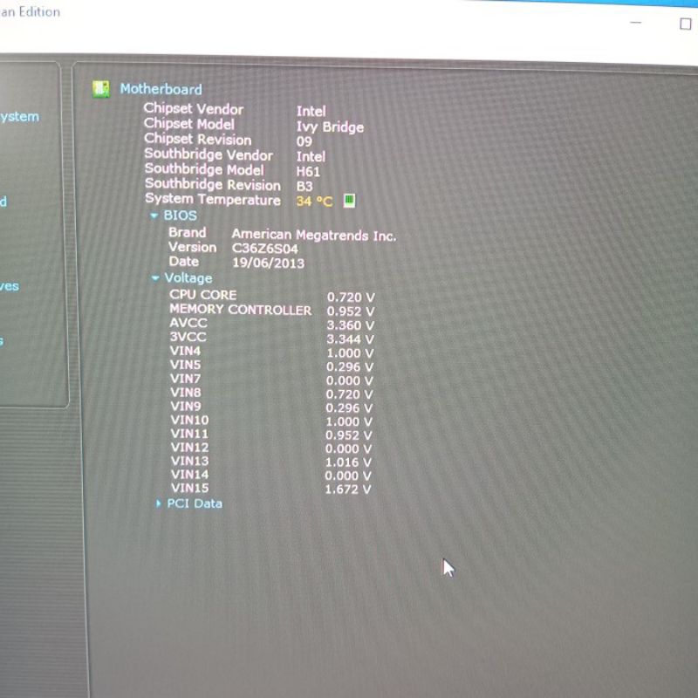
Task: Click the green temperature indicator icon
Action: click(x=349, y=201)
